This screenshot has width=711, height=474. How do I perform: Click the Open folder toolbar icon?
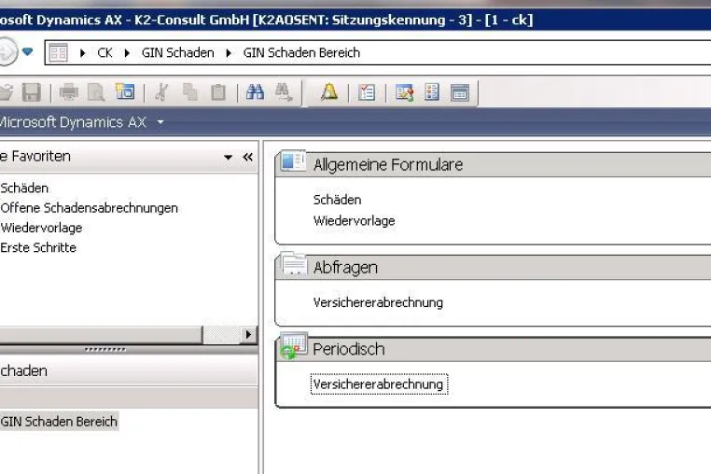point(6,92)
